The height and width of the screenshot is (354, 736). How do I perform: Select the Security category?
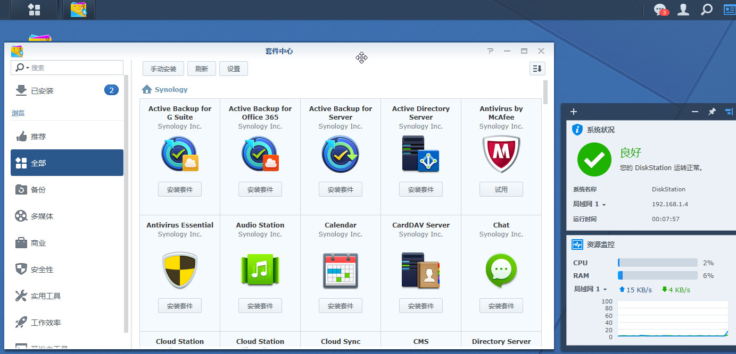67,269
